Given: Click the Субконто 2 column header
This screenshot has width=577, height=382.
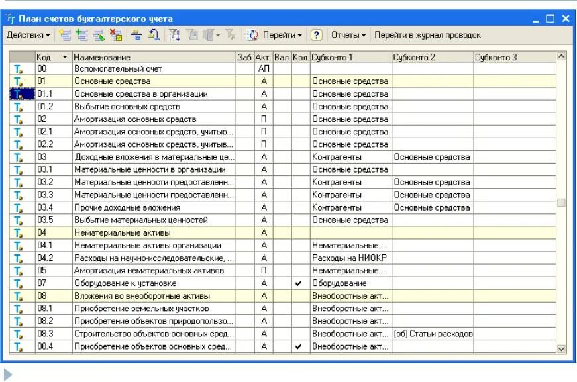Looking at the screenshot, I should 433,57.
